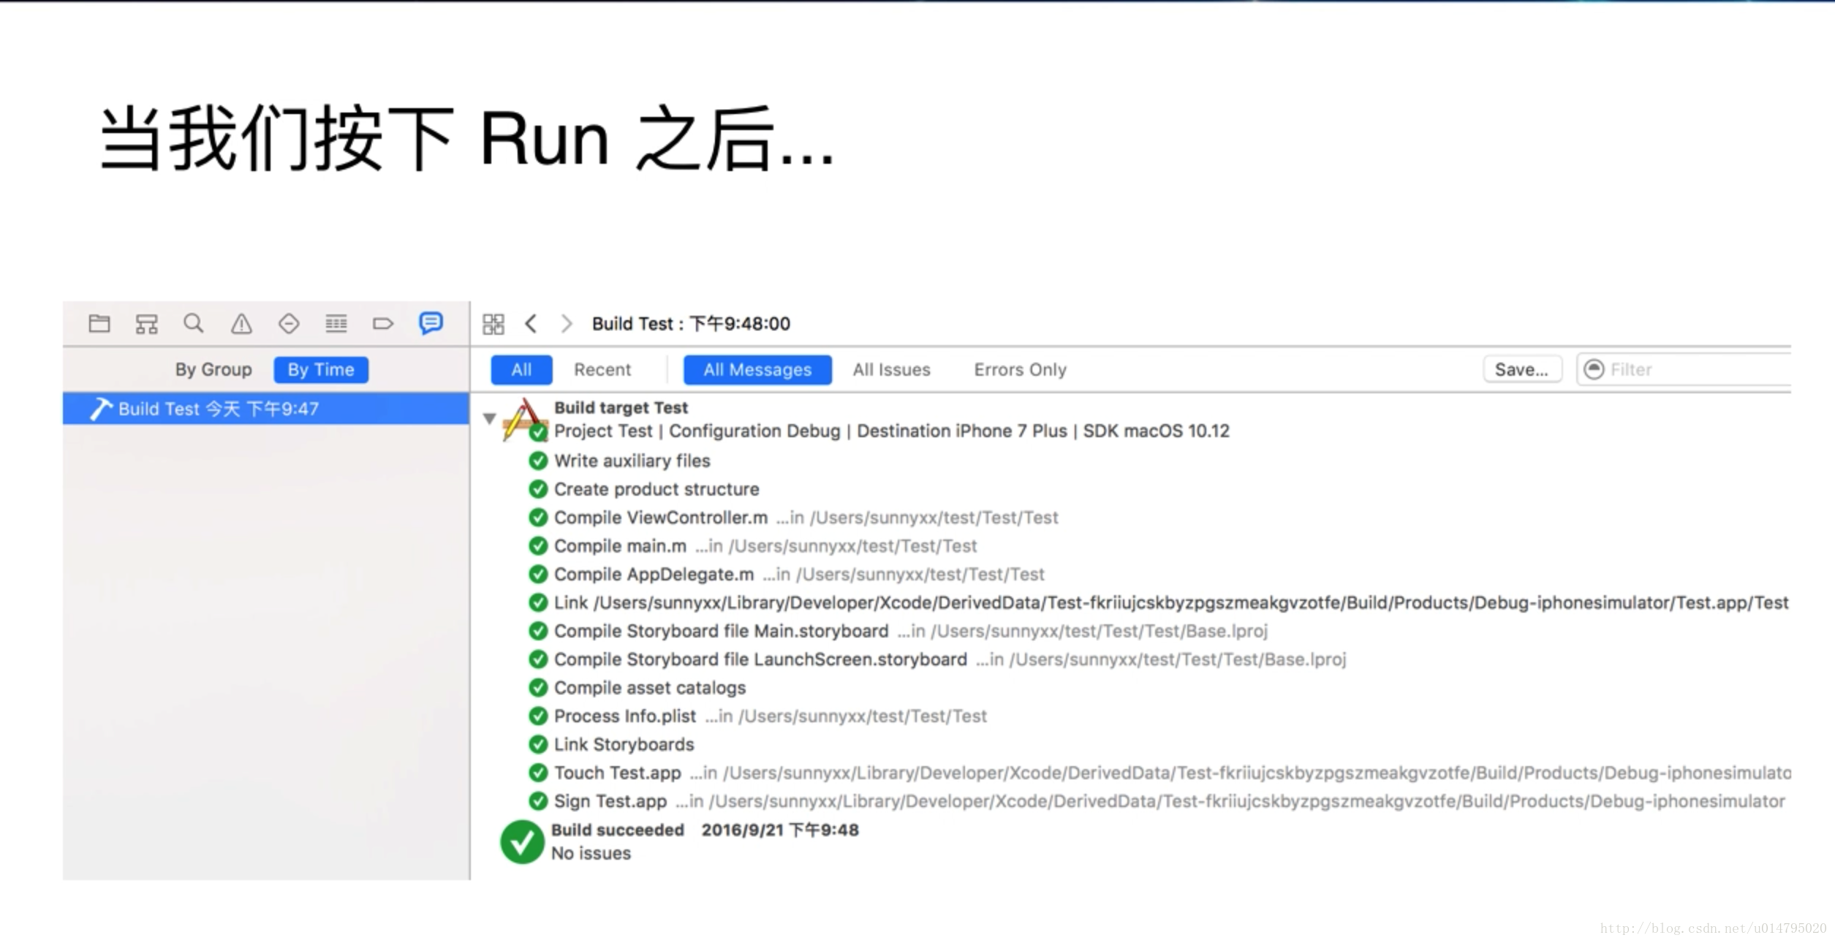This screenshot has width=1835, height=943.
Task: Show All Messages in the build log
Action: [x=757, y=369]
